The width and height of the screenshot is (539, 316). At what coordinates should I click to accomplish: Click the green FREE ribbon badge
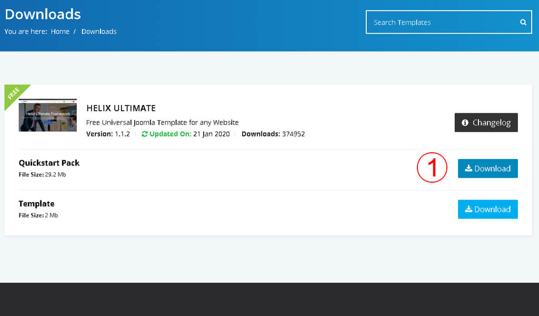(x=14, y=93)
